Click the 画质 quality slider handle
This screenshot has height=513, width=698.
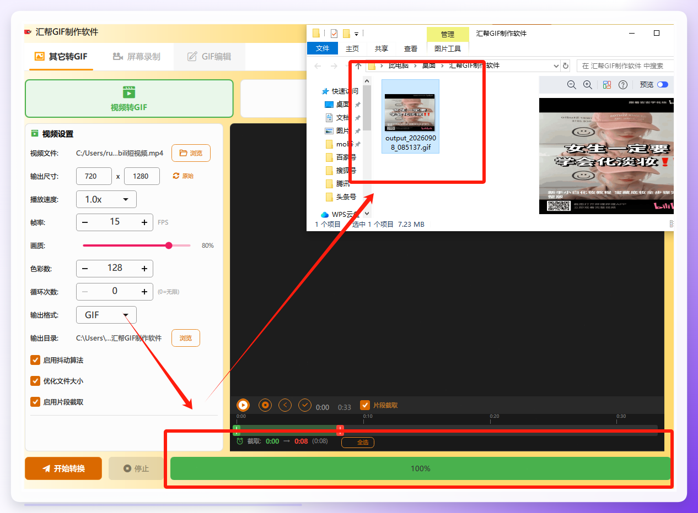point(169,245)
